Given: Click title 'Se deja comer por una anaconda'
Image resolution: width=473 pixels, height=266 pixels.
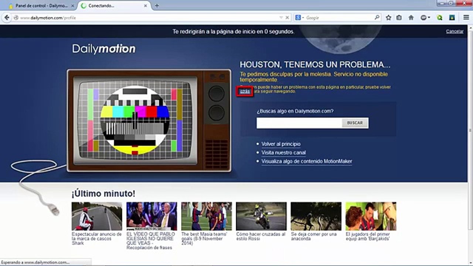Looking at the screenshot, I should coord(314,236).
